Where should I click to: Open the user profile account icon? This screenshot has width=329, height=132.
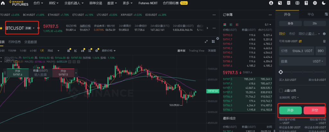[x=271, y=3]
